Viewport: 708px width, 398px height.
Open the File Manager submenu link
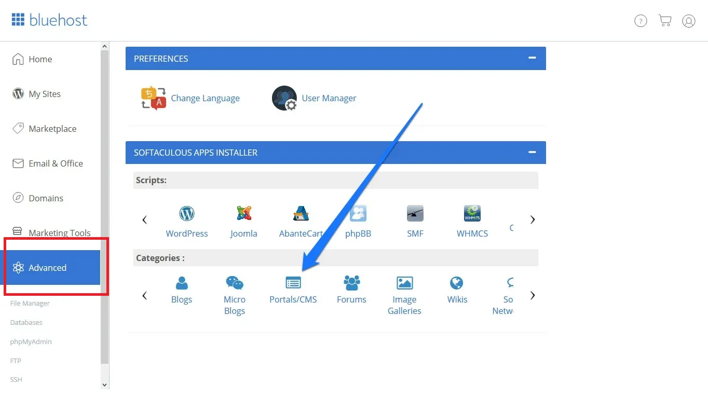point(30,303)
